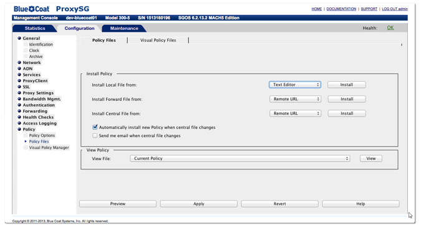The image size is (421, 228).
Task: Switch to Visual Policy Files tab
Action: pos(158,40)
